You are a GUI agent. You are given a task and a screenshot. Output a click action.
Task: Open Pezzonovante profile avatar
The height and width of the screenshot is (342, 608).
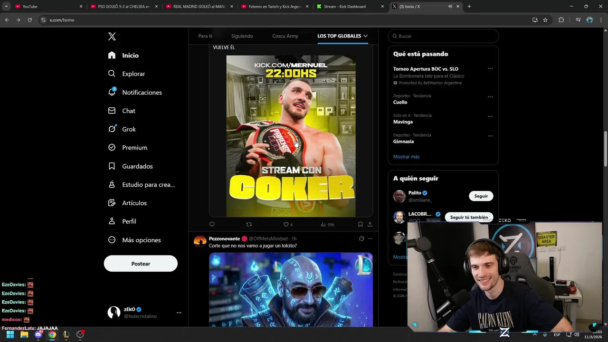[200, 241]
